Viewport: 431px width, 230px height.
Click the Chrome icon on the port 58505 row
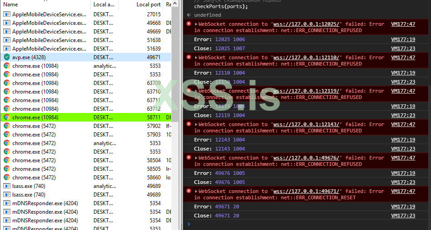[x=7, y=169]
